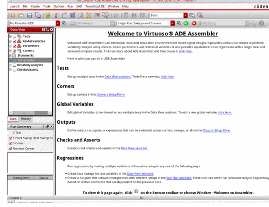Screen dimensions: 269x207
Task: Click the Data View assistant link under Checks and Asserts
Action: click(x=134, y=148)
